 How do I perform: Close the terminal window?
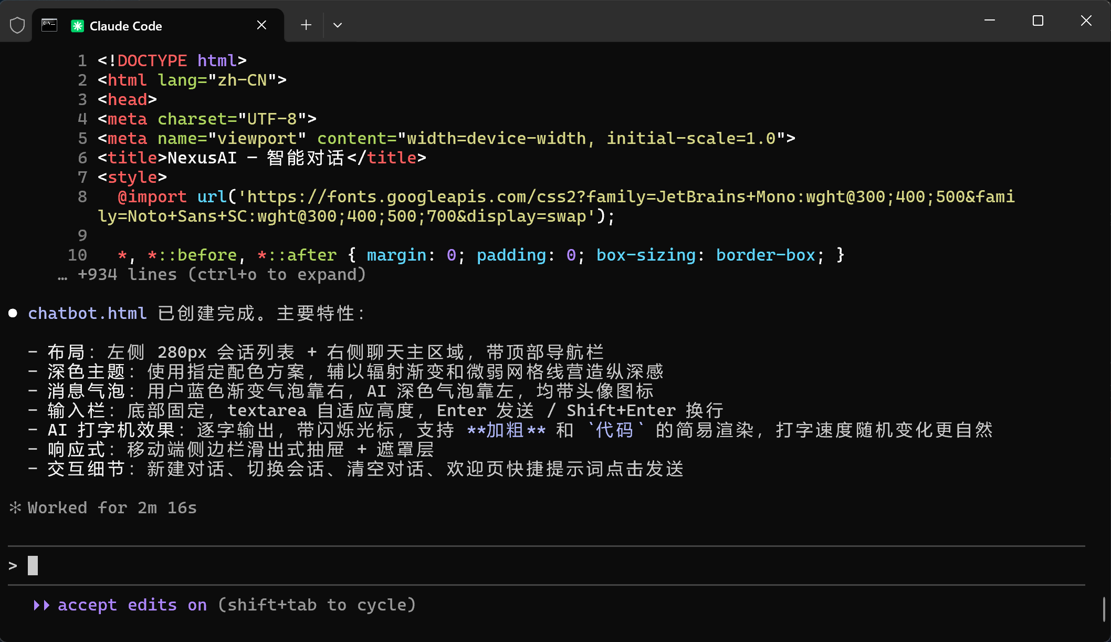tap(1086, 20)
